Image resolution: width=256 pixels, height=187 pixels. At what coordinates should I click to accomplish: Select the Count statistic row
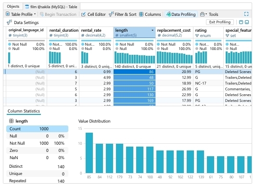37,129
